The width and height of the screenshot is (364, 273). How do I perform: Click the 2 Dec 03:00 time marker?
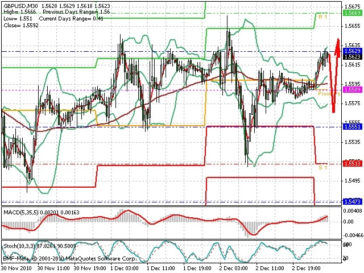click(234, 268)
